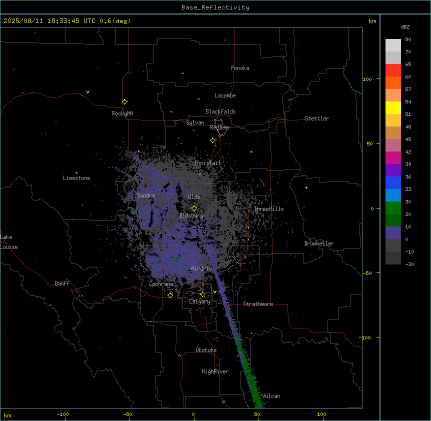The height and width of the screenshot is (421, 431).
Task: Click the Banff town label
Action: point(62,283)
